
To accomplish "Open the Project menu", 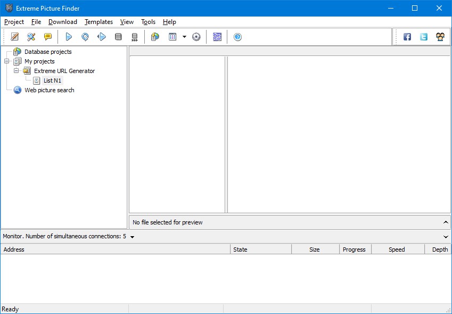I will tap(14, 22).
